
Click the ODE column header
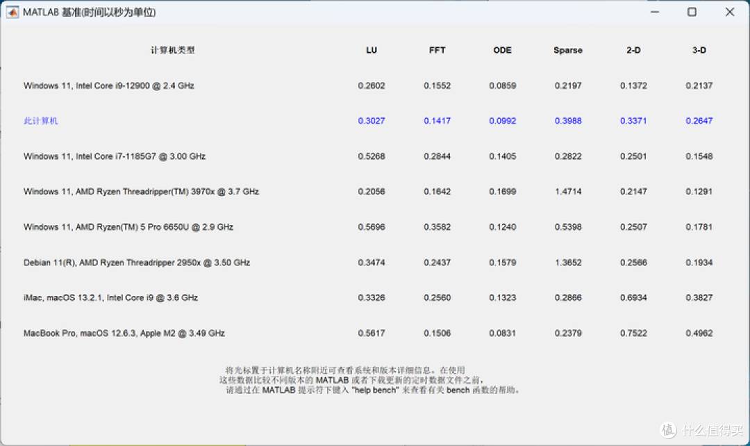[502, 50]
